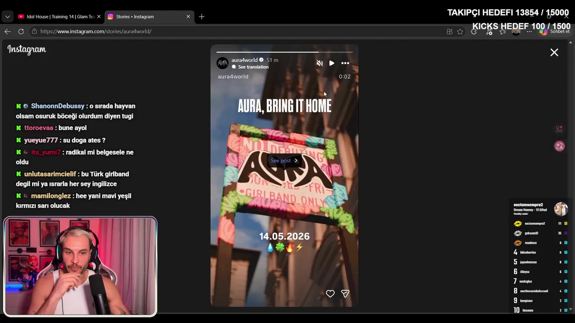This screenshot has height=323, width=575.
Task: Click bblueberries leaderboard entry
Action: pos(528,253)
